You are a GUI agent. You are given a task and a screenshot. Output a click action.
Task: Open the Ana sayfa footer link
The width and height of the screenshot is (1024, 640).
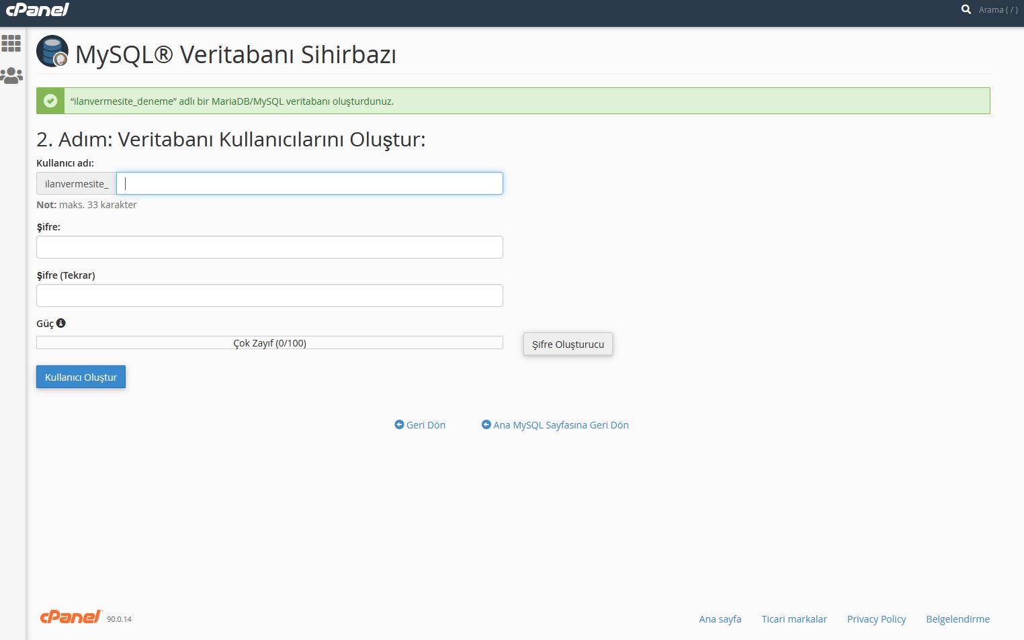coord(720,619)
